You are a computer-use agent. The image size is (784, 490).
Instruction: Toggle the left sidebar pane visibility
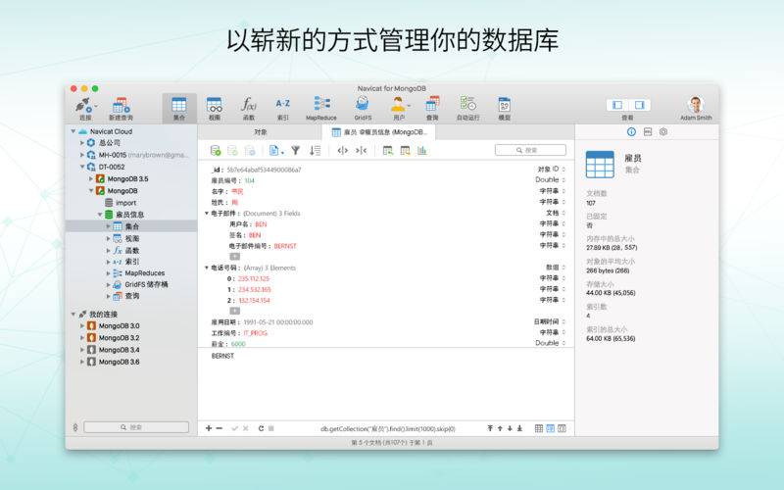(x=617, y=105)
